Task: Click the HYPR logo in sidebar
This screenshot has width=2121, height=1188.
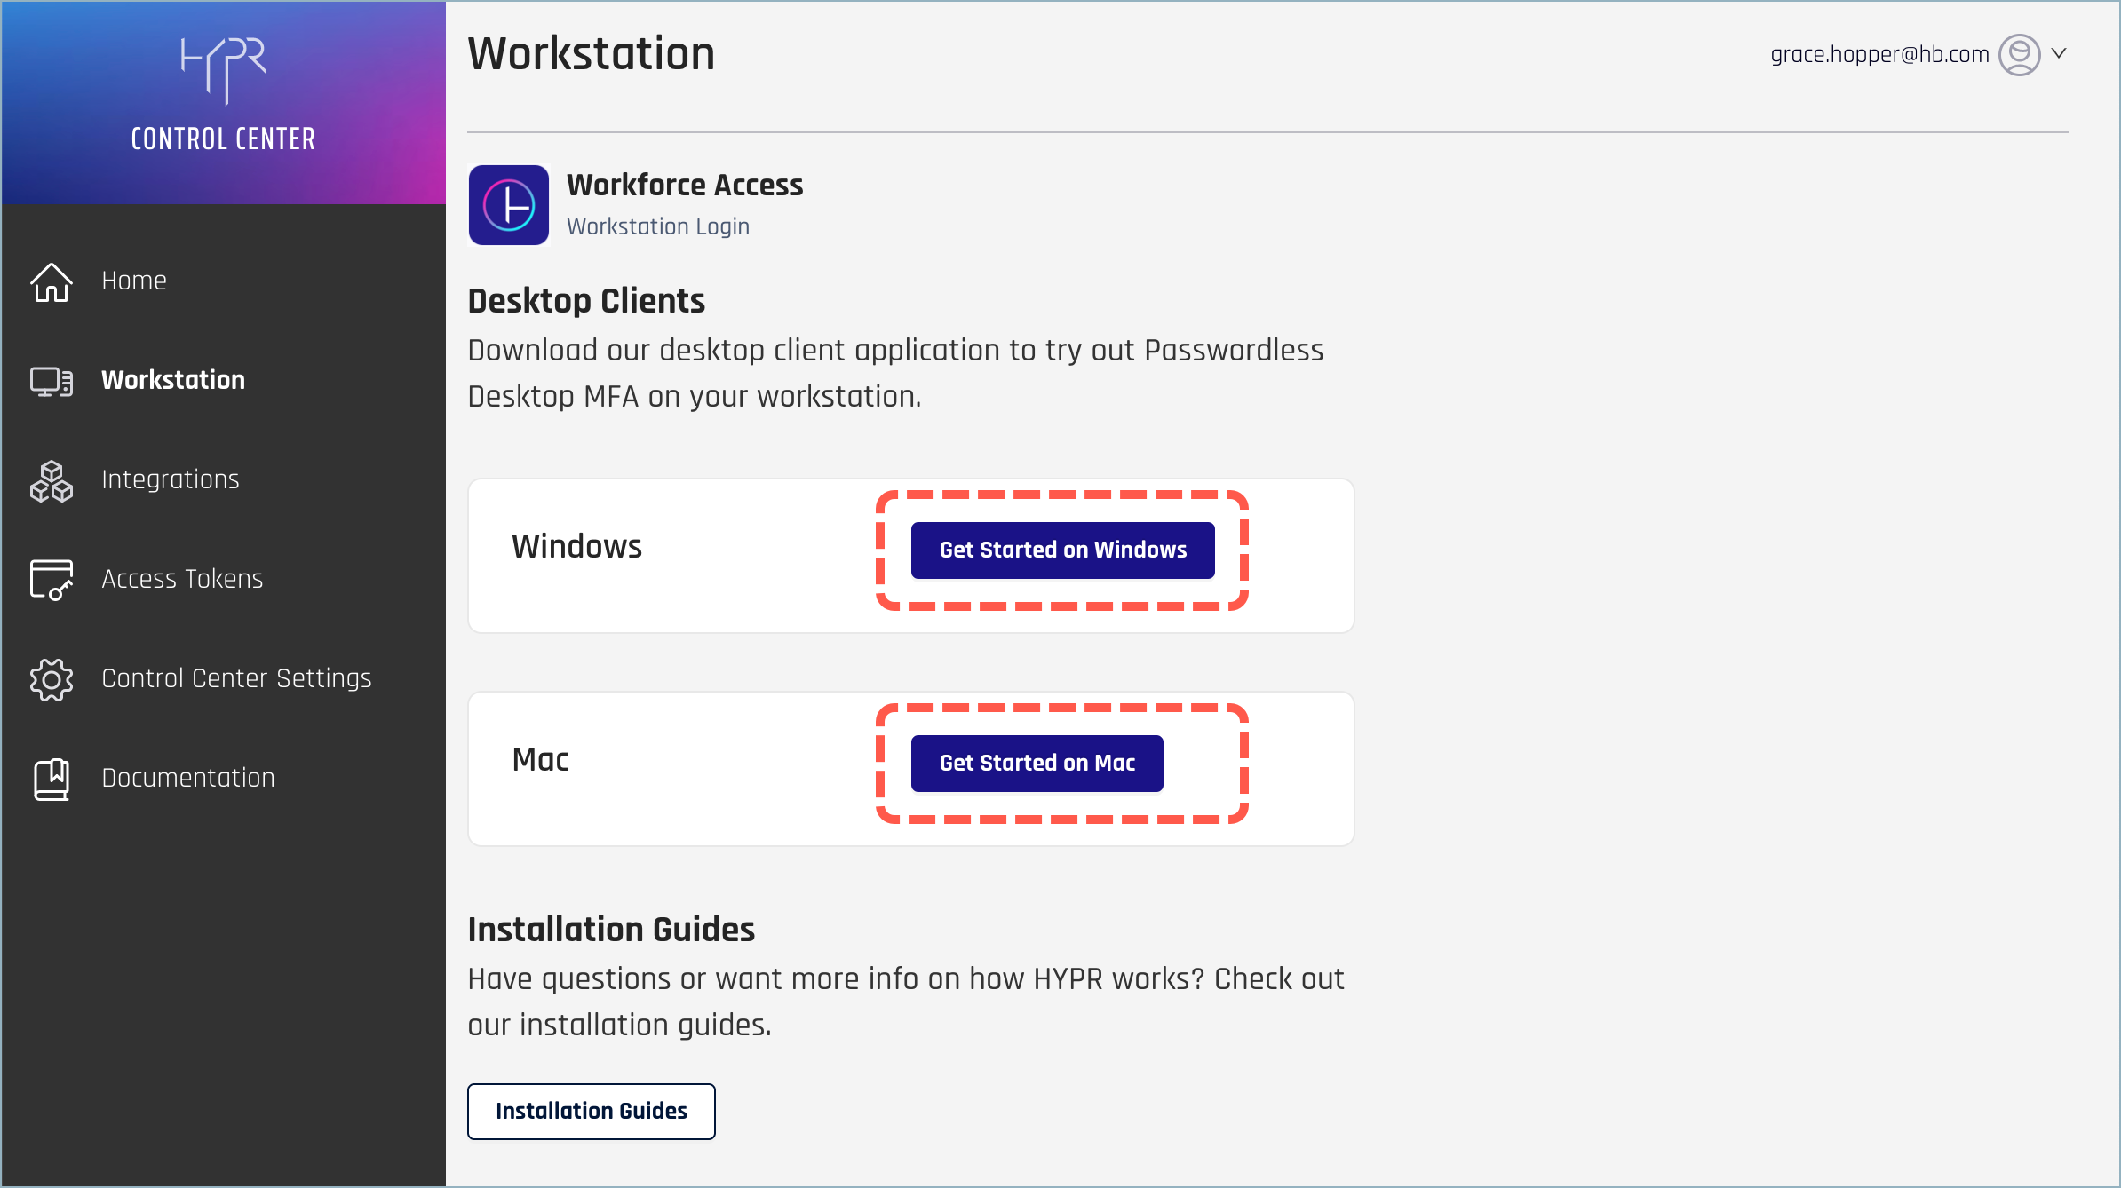Action: pyautogui.click(x=223, y=69)
